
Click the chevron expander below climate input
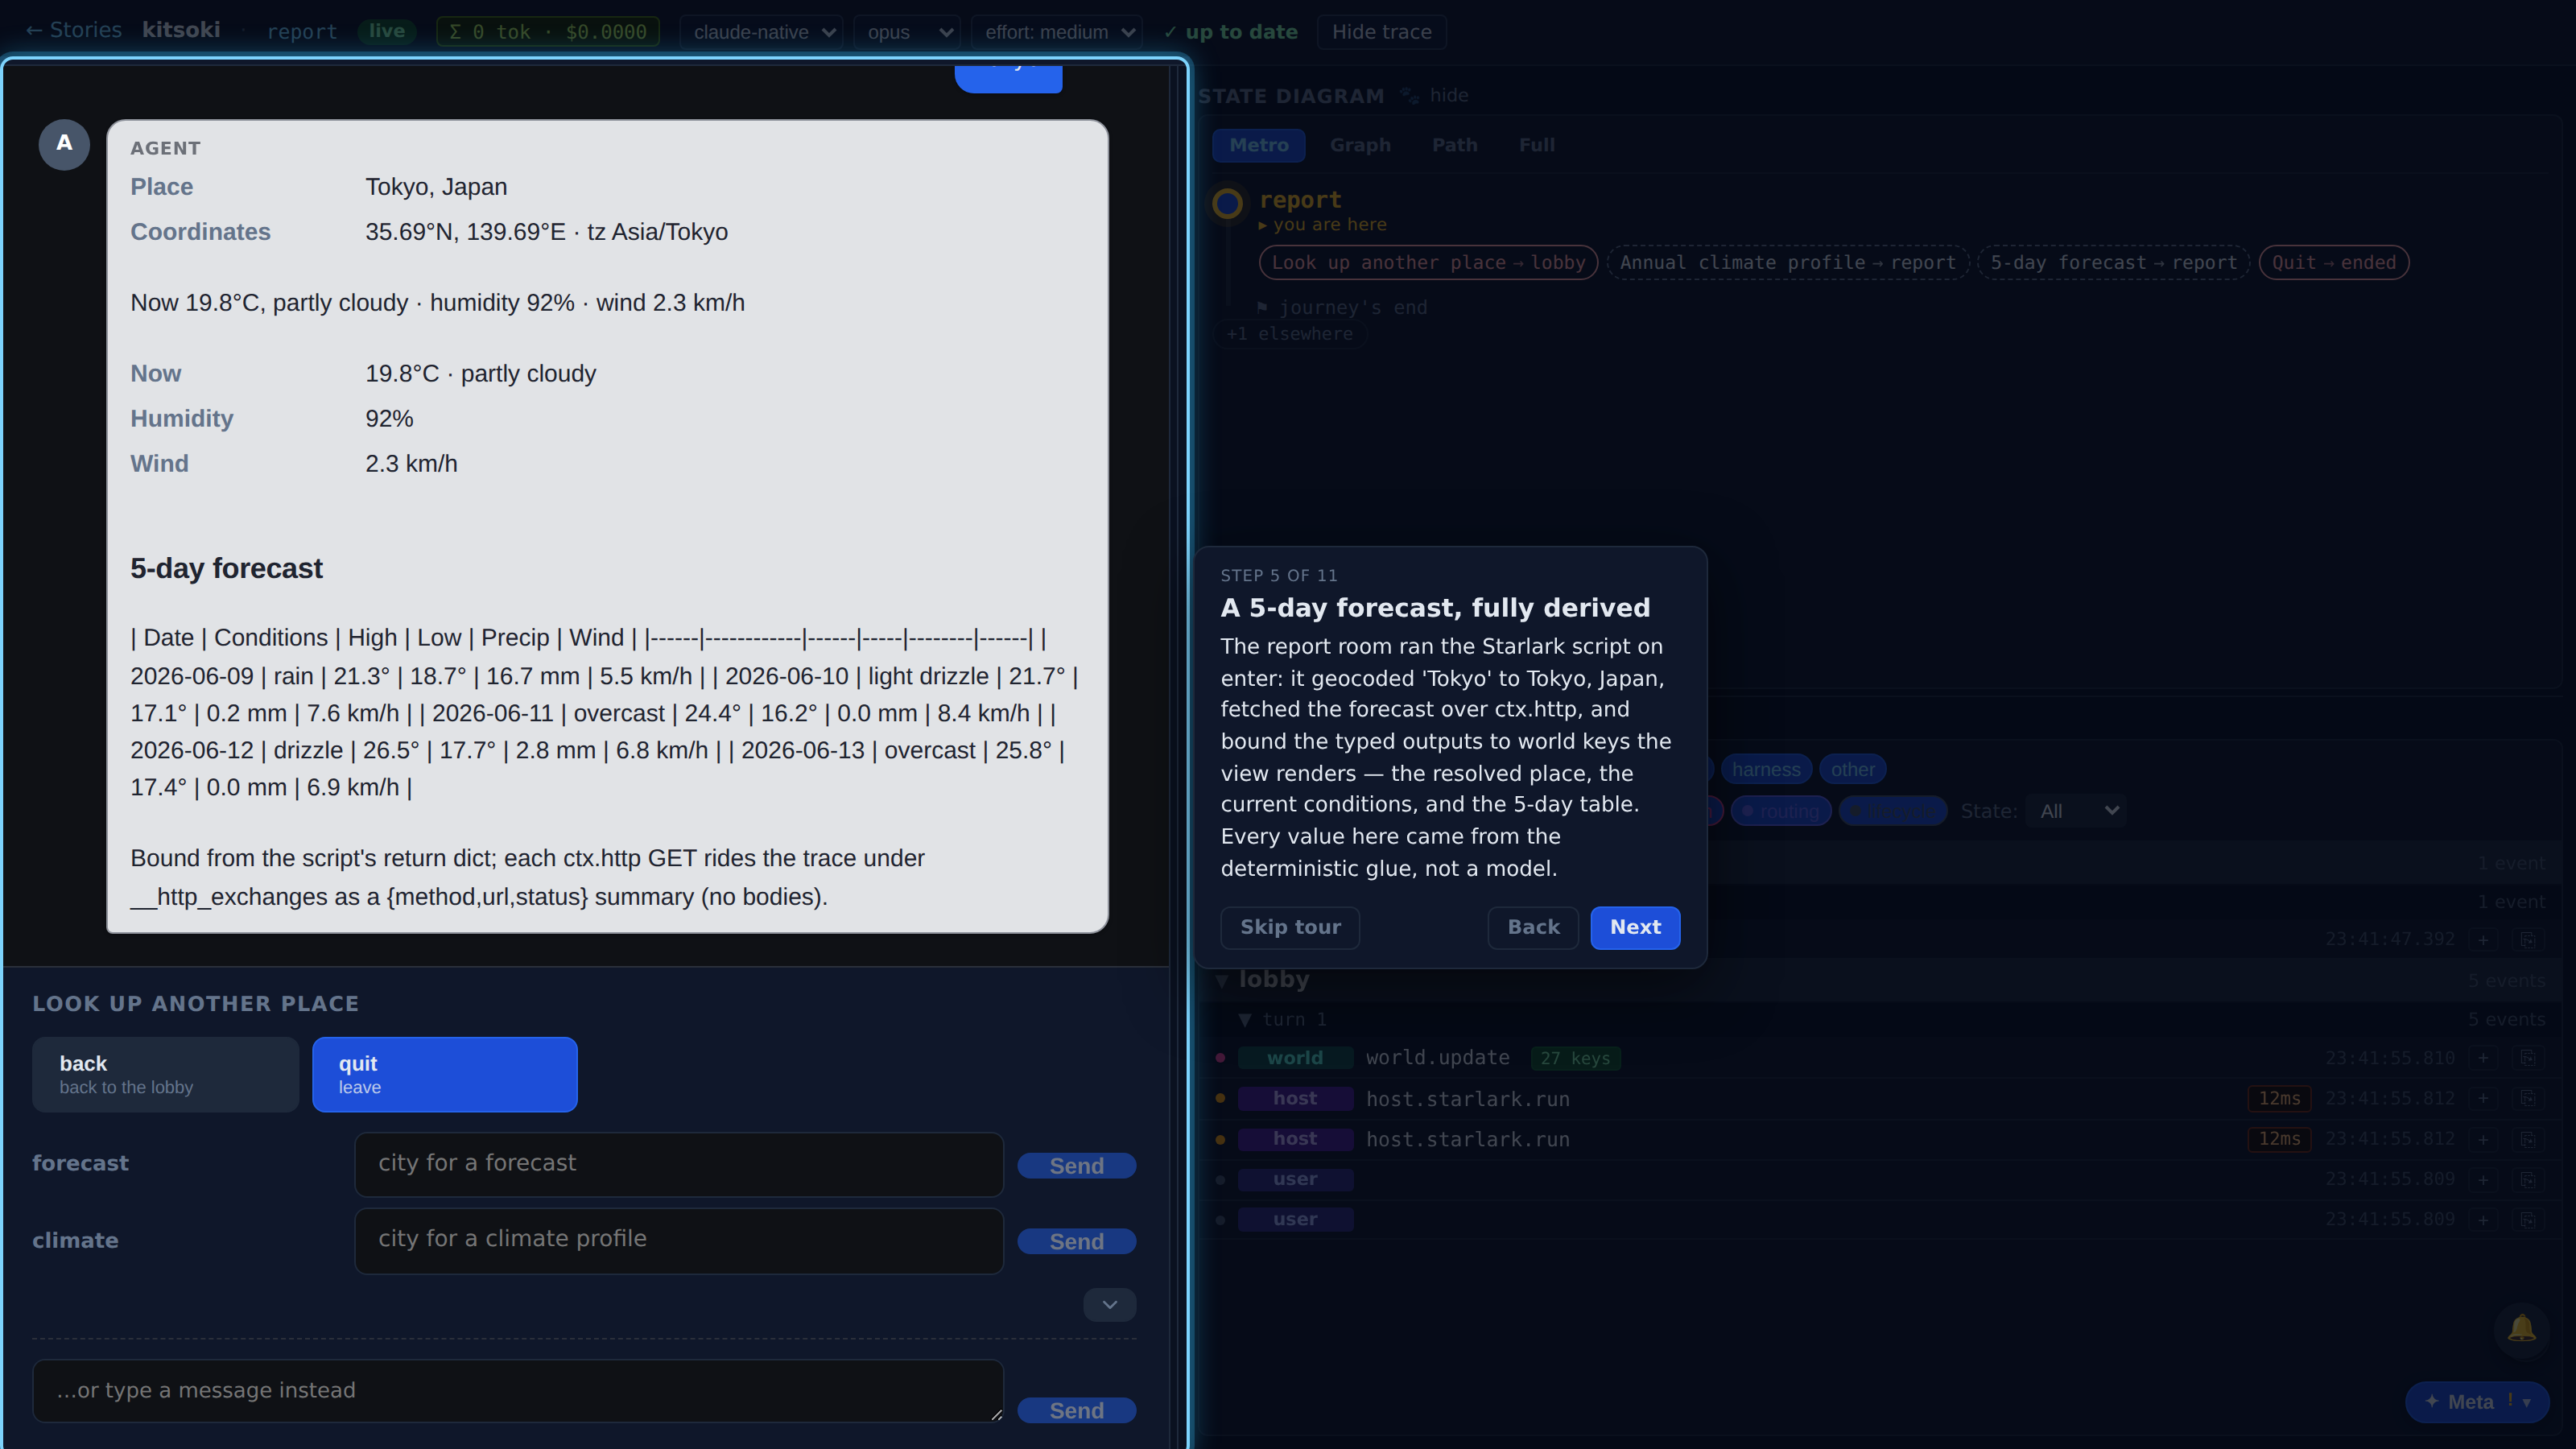click(1110, 1305)
